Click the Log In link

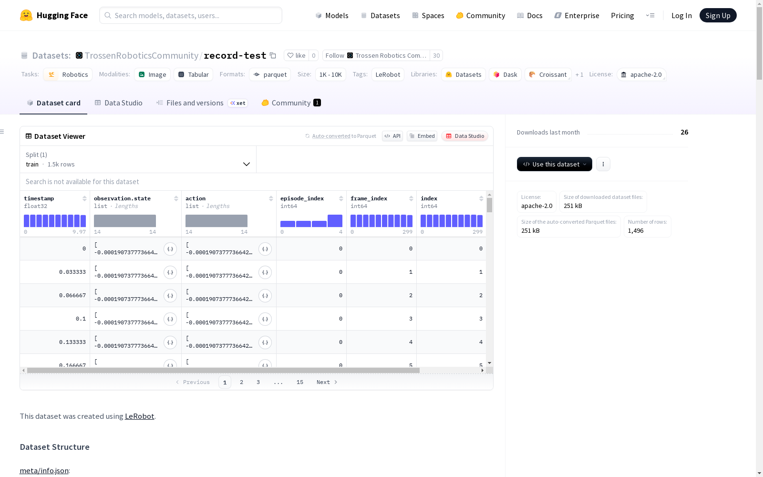681,15
